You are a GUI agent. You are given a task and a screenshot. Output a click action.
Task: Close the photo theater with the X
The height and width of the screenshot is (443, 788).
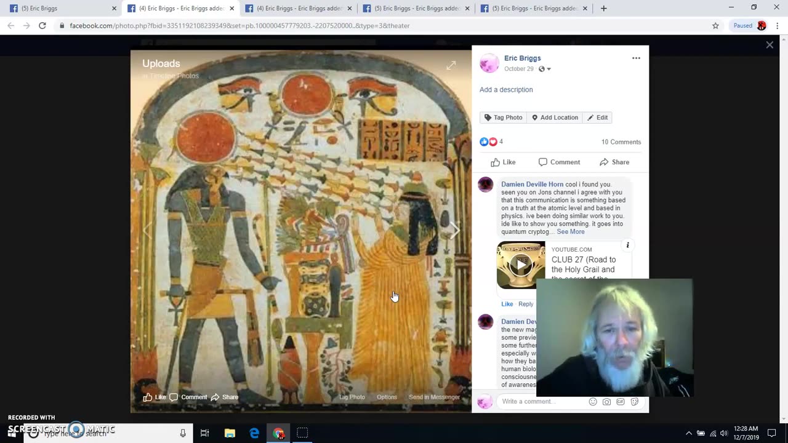pos(770,45)
